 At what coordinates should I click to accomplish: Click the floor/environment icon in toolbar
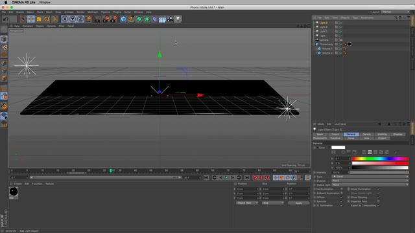tap(162, 19)
